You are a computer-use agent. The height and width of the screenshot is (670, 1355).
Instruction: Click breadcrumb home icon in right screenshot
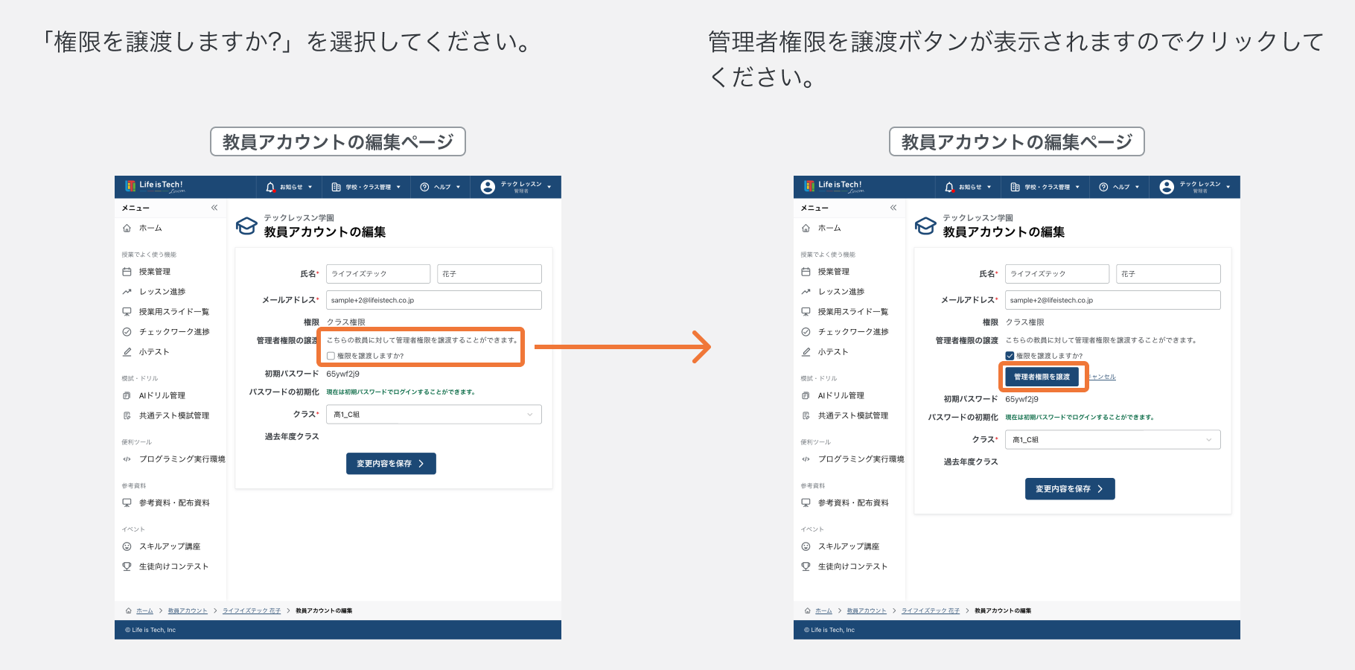(808, 610)
